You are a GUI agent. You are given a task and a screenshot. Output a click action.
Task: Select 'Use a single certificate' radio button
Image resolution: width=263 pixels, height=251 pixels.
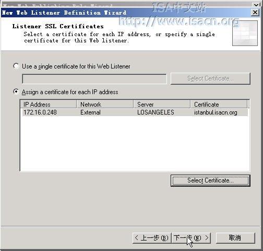tap(16, 66)
